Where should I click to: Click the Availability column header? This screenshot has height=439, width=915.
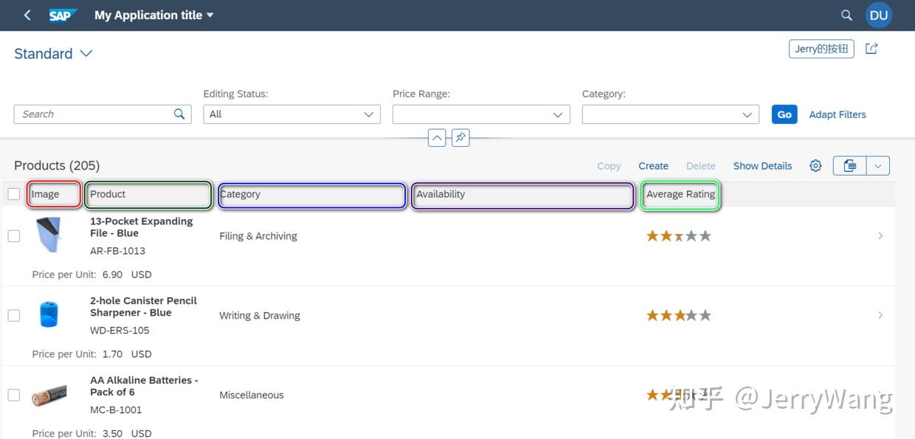[x=523, y=196]
